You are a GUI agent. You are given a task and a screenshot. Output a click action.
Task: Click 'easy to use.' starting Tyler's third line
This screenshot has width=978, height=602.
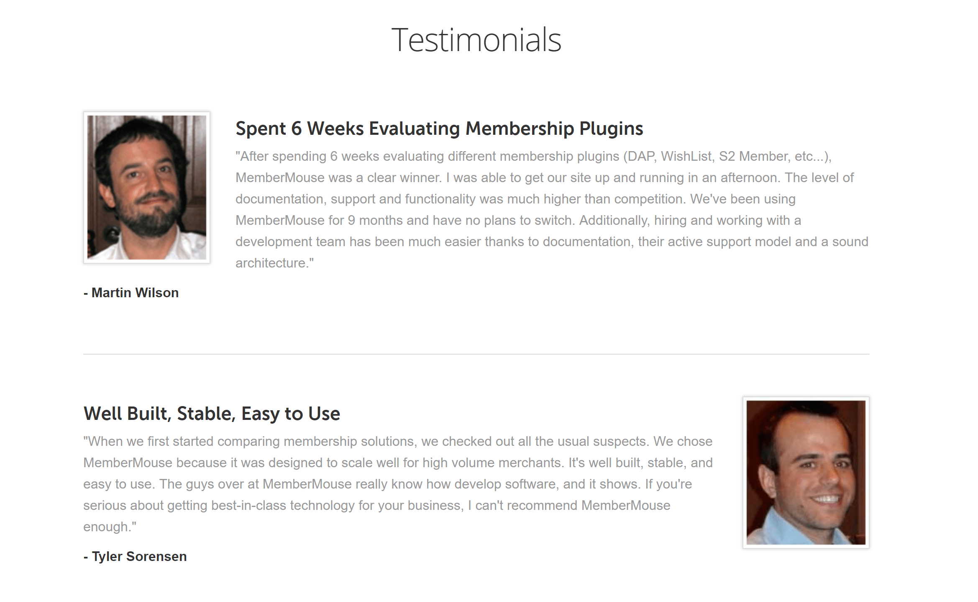click(x=119, y=484)
